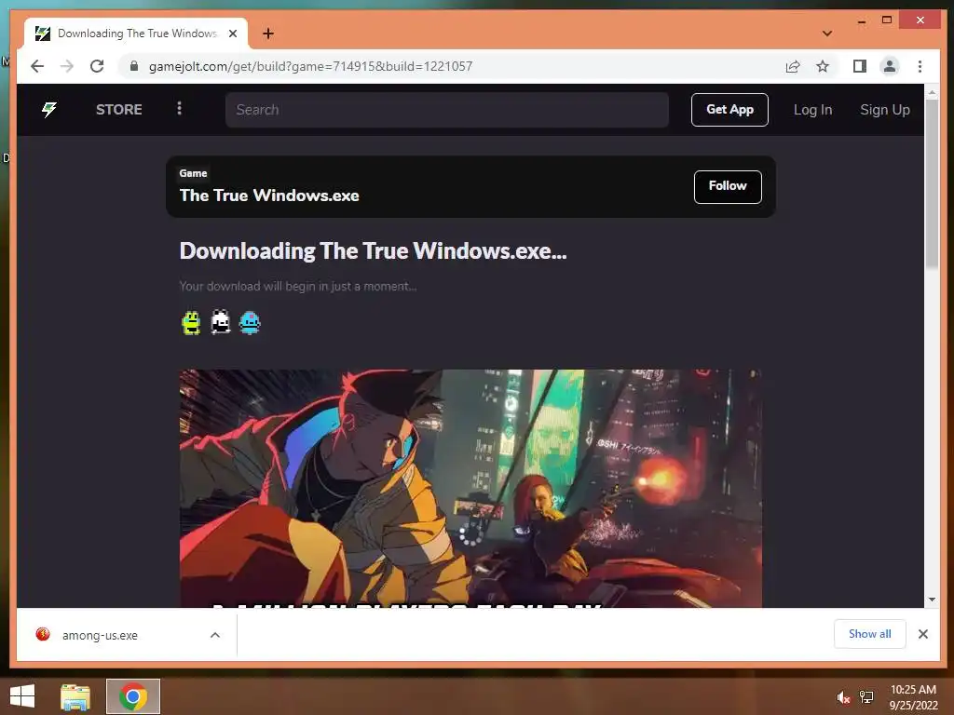Open the Chrome profile avatar menu

(x=890, y=66)
